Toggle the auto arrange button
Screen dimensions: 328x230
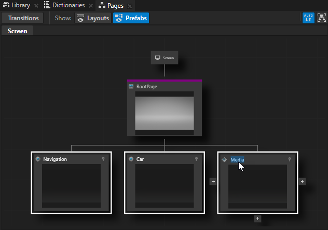308,18
